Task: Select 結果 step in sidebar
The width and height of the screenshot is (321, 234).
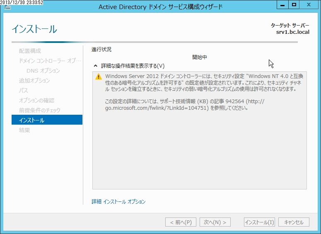Action: [24, 130]
